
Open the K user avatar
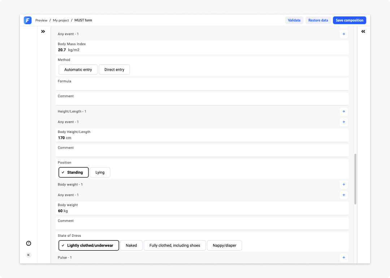point(29,255)
